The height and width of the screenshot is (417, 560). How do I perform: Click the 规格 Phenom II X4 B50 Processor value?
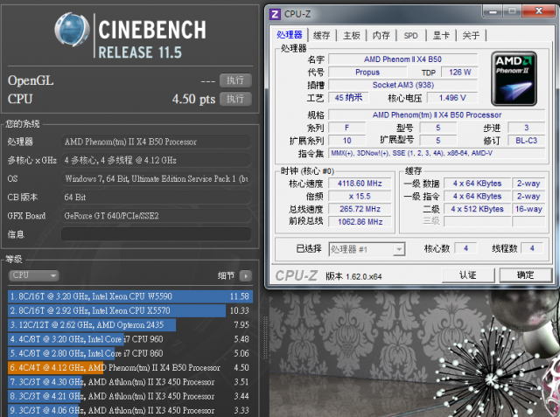click(437, 115)
